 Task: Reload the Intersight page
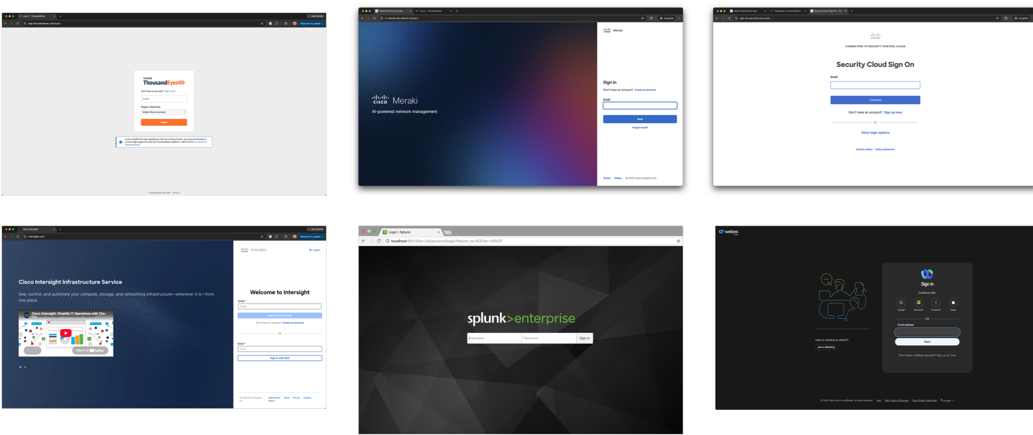click(x=17, y=236)
